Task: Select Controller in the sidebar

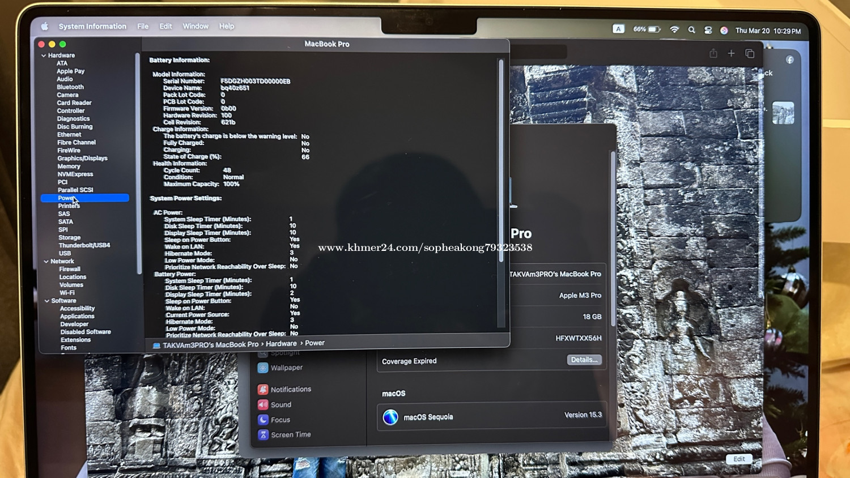Action: point(71,111)
